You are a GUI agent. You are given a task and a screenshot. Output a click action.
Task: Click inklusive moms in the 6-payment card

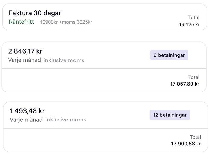pos(64,60)
